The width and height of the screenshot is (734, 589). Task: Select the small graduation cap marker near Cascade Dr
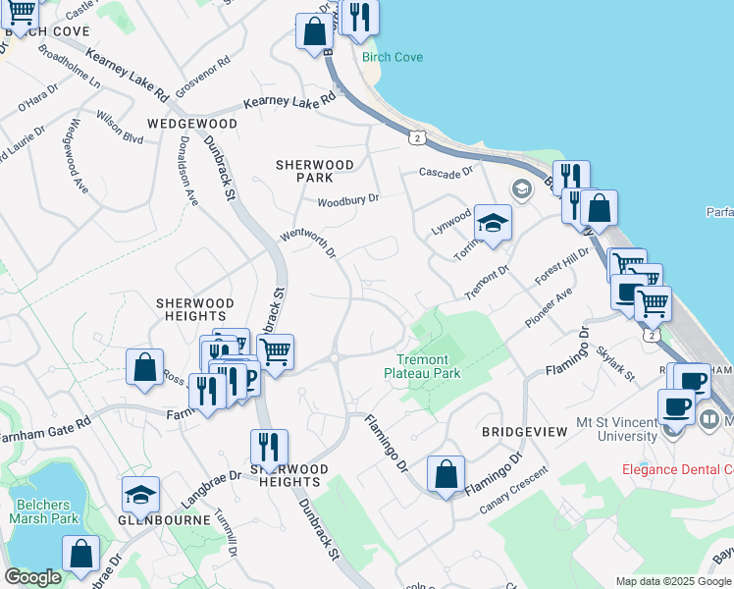click(x=521, y=188)
